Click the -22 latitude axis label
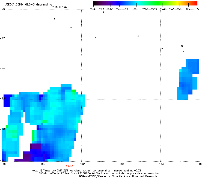 click(2, 38)
